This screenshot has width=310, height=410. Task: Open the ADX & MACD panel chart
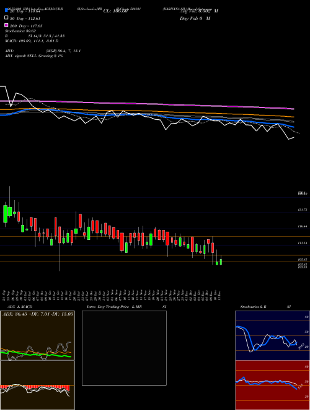37,335
